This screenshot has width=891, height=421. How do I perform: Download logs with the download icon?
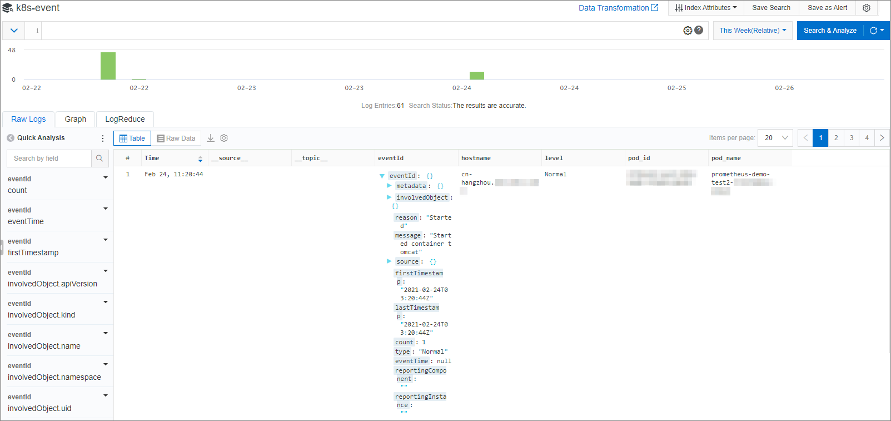pos(211,138)
